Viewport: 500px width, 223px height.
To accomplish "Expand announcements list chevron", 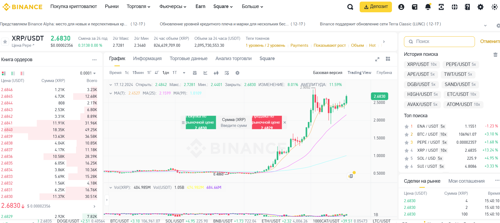I will tap(485, 26).
